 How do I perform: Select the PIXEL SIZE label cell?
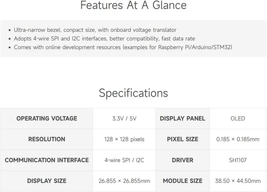tap(183, 139)
